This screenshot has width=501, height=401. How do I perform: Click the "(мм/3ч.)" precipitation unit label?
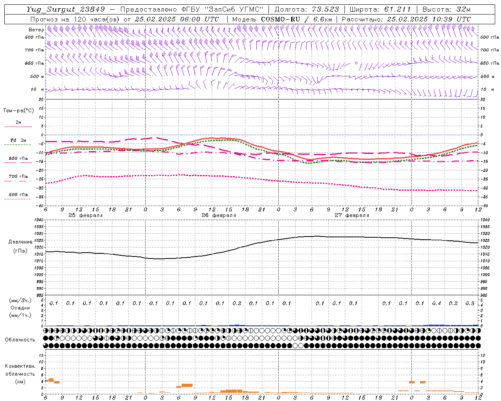tap(20, 301)
